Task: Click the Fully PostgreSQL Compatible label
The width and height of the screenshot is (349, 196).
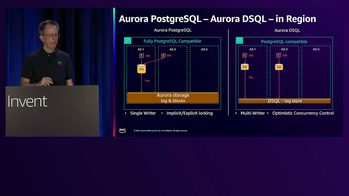Action: (172, 41)
